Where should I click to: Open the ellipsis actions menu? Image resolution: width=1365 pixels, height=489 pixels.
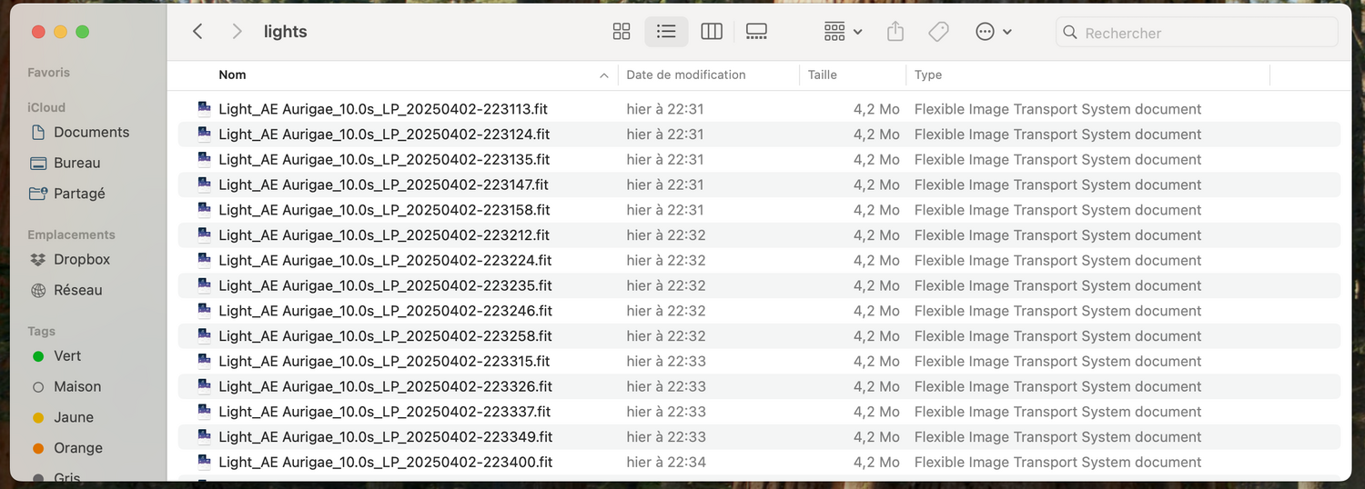993,32
